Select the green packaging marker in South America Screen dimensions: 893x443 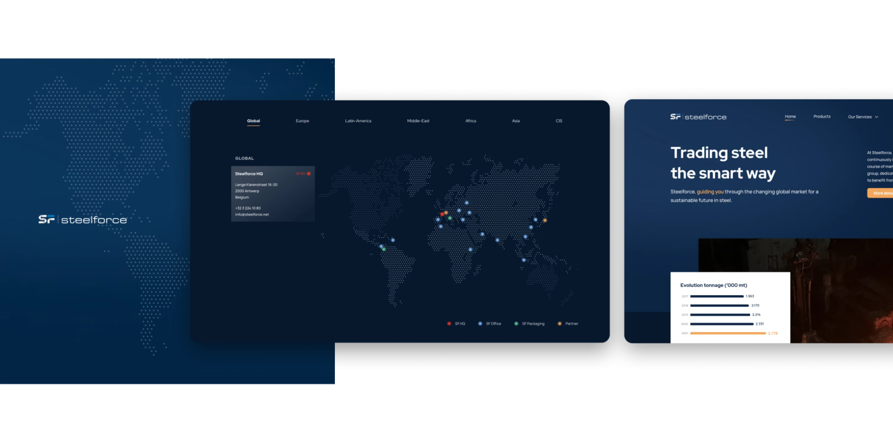(384, 249)
